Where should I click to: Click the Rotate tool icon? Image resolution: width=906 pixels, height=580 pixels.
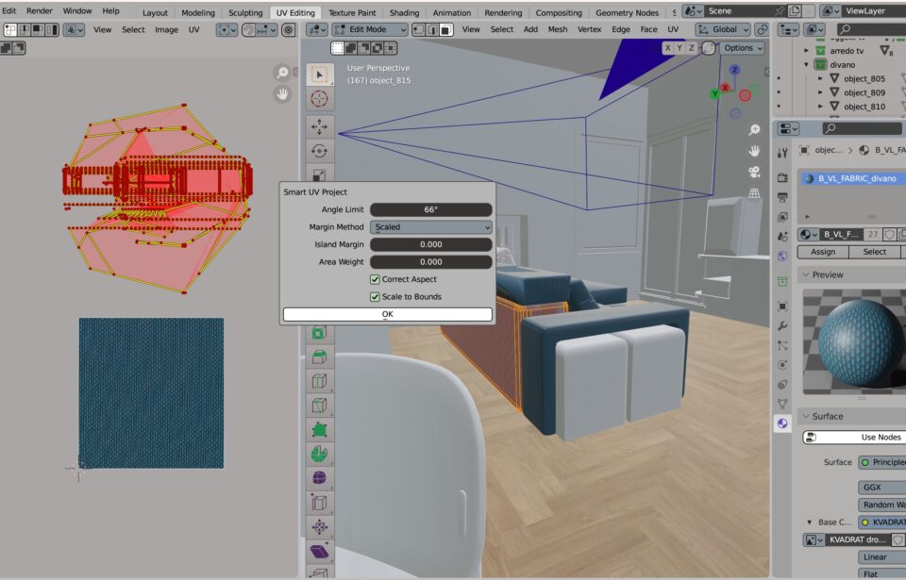pyautogui.click(x=320, y=151)
